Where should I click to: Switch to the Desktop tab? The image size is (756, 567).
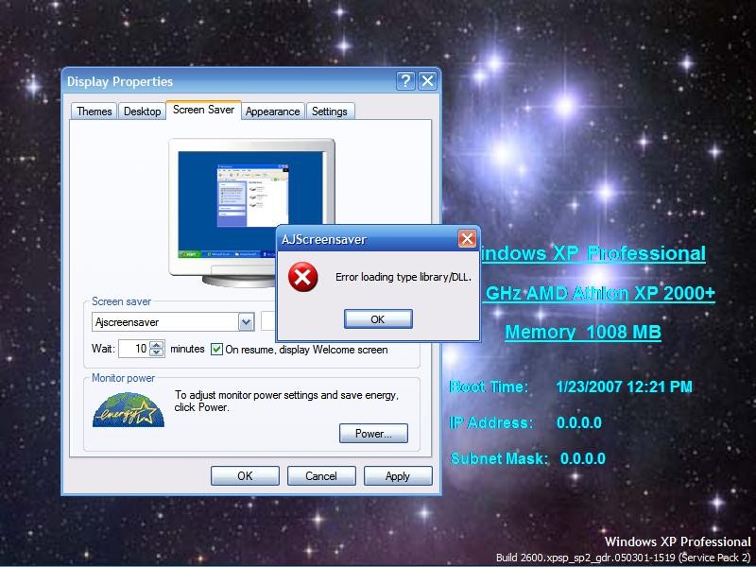143,112
